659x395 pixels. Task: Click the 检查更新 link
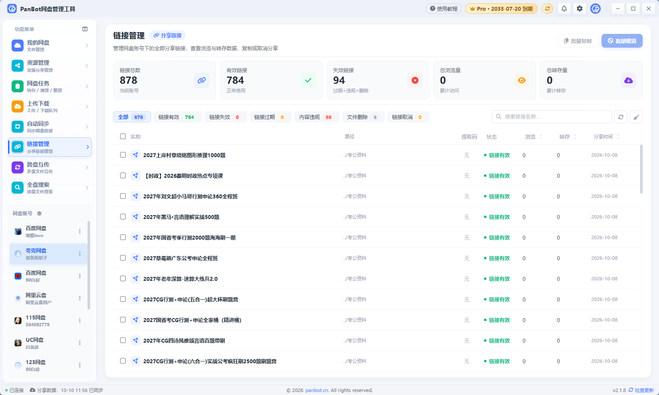click(x=641, y=390)
